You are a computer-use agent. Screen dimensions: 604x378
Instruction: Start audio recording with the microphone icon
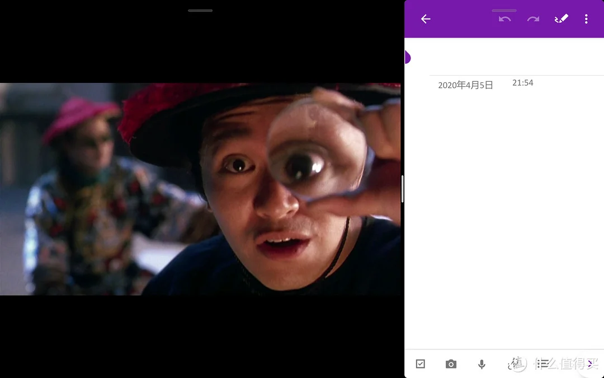click(482, 364)
